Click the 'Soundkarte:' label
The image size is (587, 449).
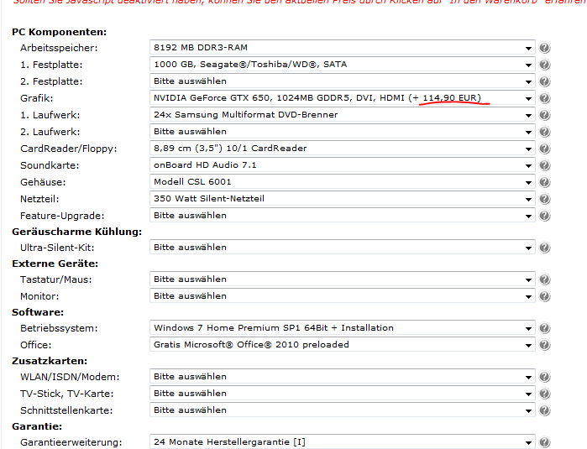50,165
